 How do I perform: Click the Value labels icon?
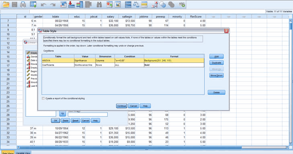tap(154, 4)
